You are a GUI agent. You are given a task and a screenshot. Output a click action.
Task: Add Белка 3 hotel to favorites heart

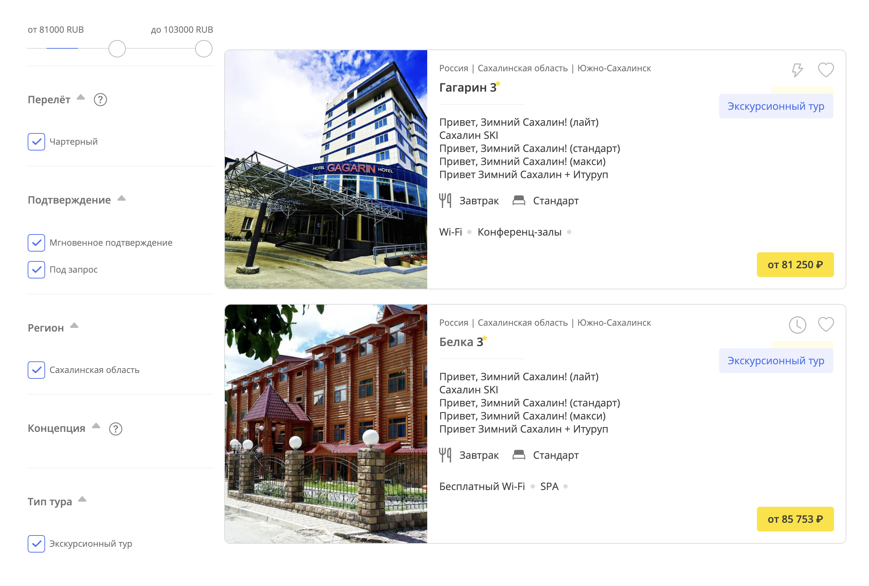[826, 324]
